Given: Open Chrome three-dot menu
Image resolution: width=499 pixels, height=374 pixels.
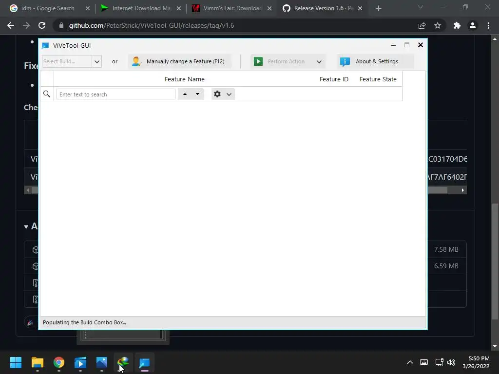Looking at the screenshot, I should tap(488, 25).
